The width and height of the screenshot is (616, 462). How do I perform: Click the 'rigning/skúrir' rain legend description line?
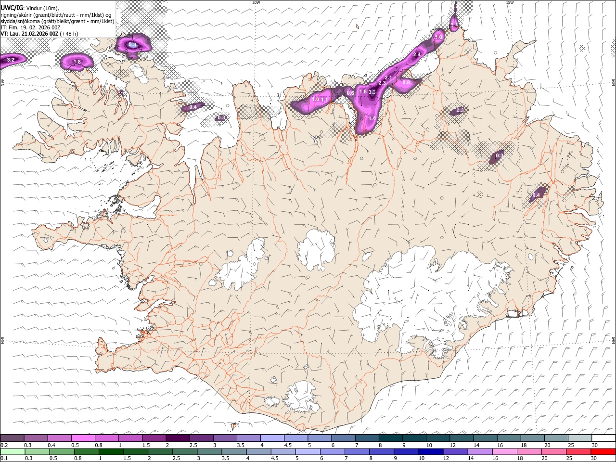(56, 14)
